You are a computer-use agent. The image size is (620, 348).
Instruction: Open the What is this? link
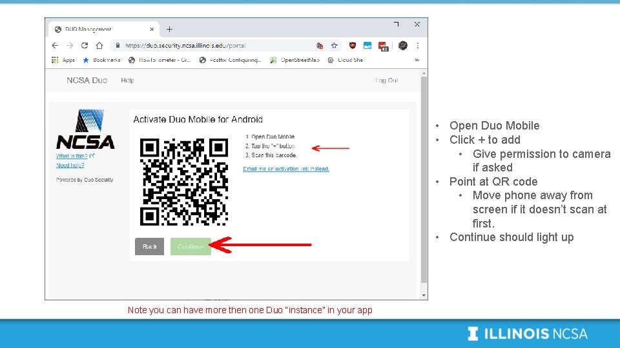point(75,156)
